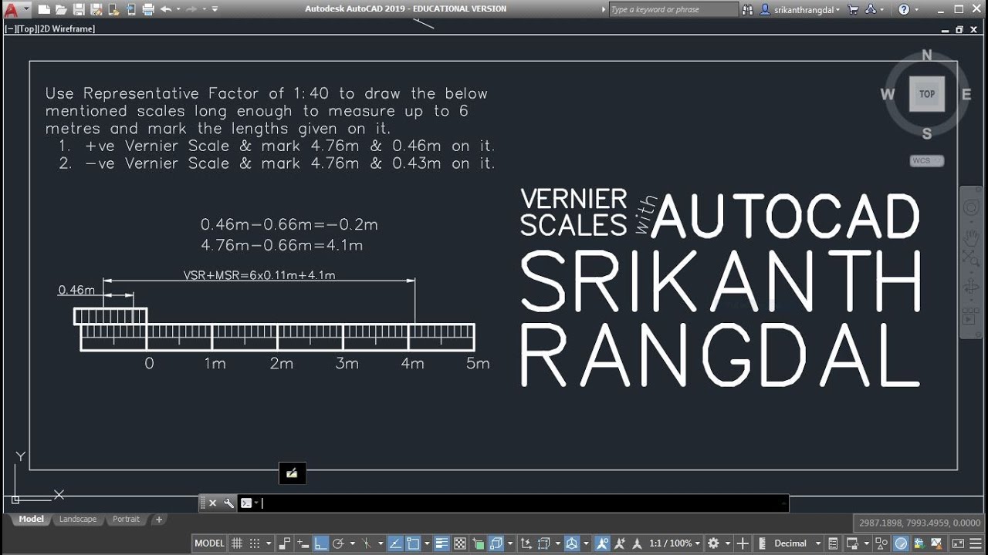Screen dimensions: 988x555
Task: Switch to the Landscape layout tab
Action: tap(78, 520)
